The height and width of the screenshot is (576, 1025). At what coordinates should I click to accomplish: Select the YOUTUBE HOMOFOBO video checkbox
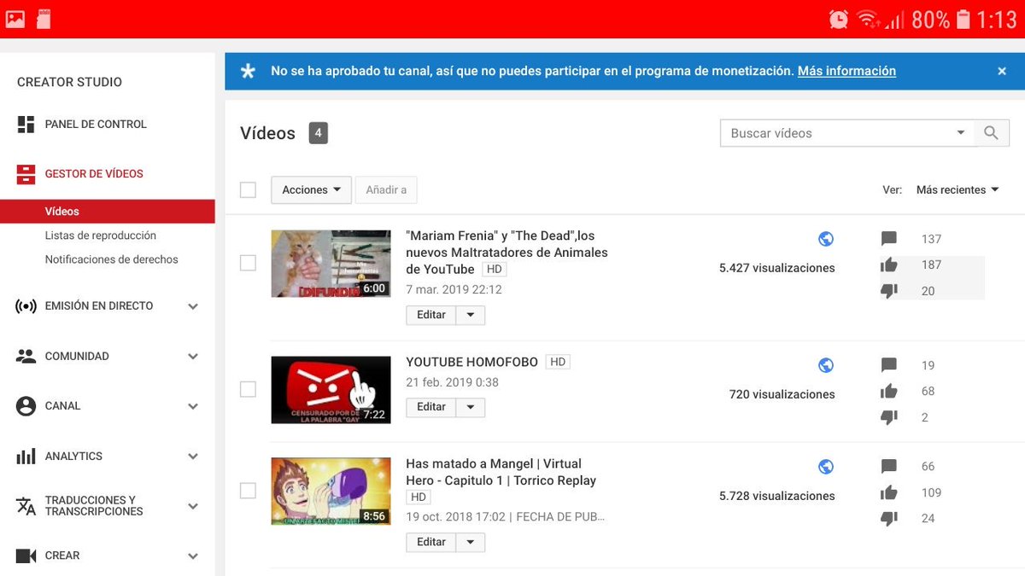pyautogui.click(x=248, y=389)
